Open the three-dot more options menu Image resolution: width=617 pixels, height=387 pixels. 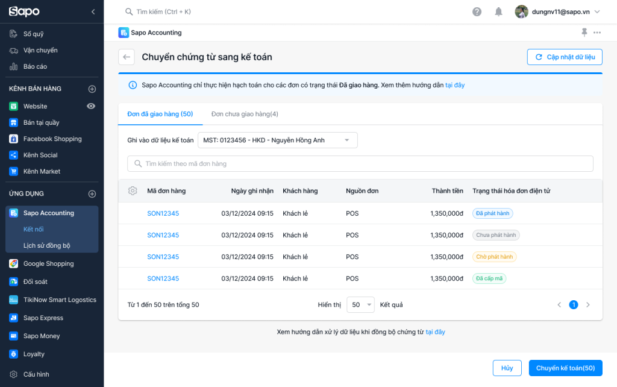click(597, 33)
